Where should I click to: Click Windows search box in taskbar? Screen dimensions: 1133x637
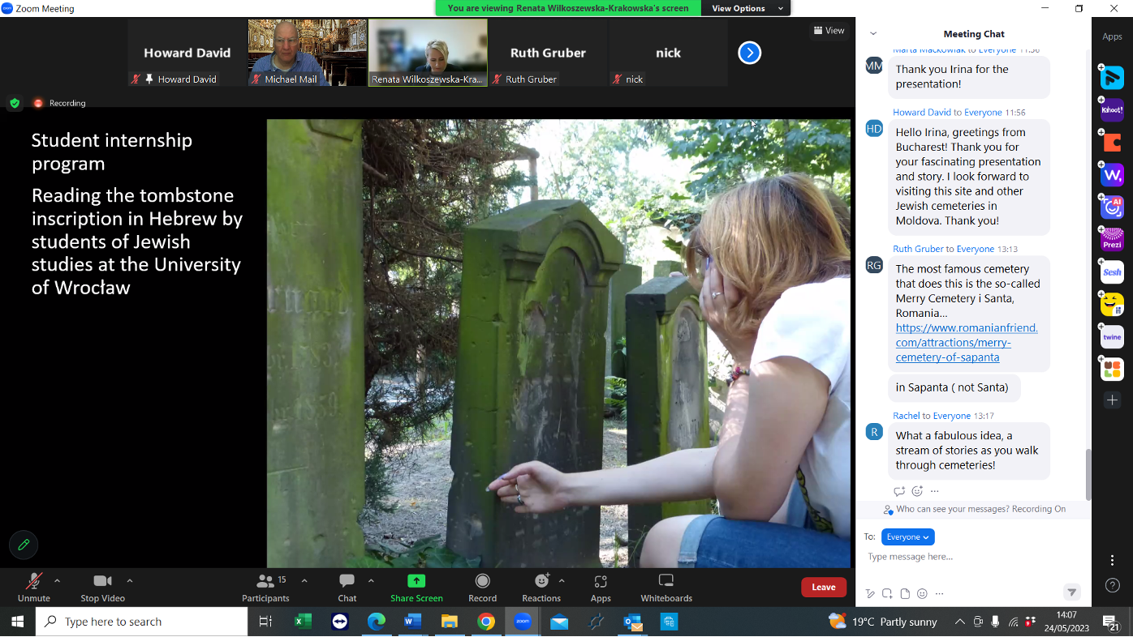coord(142,622)
